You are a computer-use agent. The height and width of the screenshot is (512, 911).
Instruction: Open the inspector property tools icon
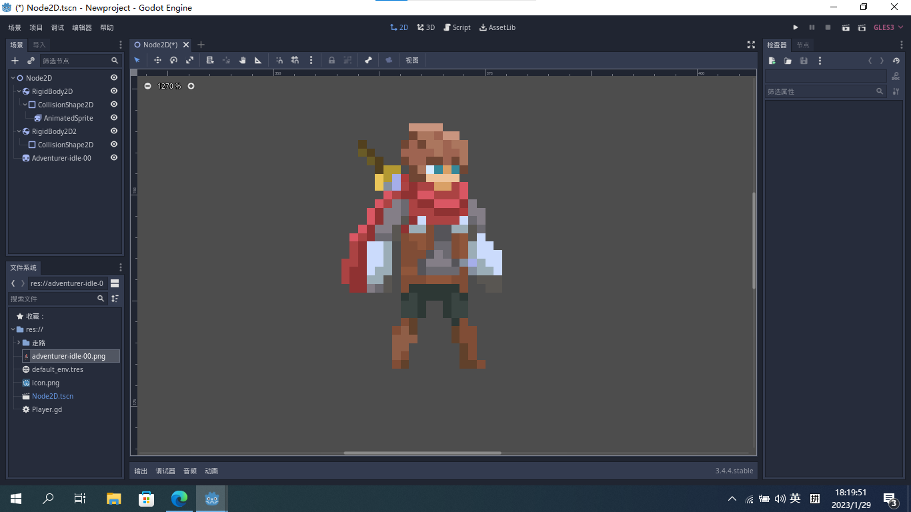[896, 91]
